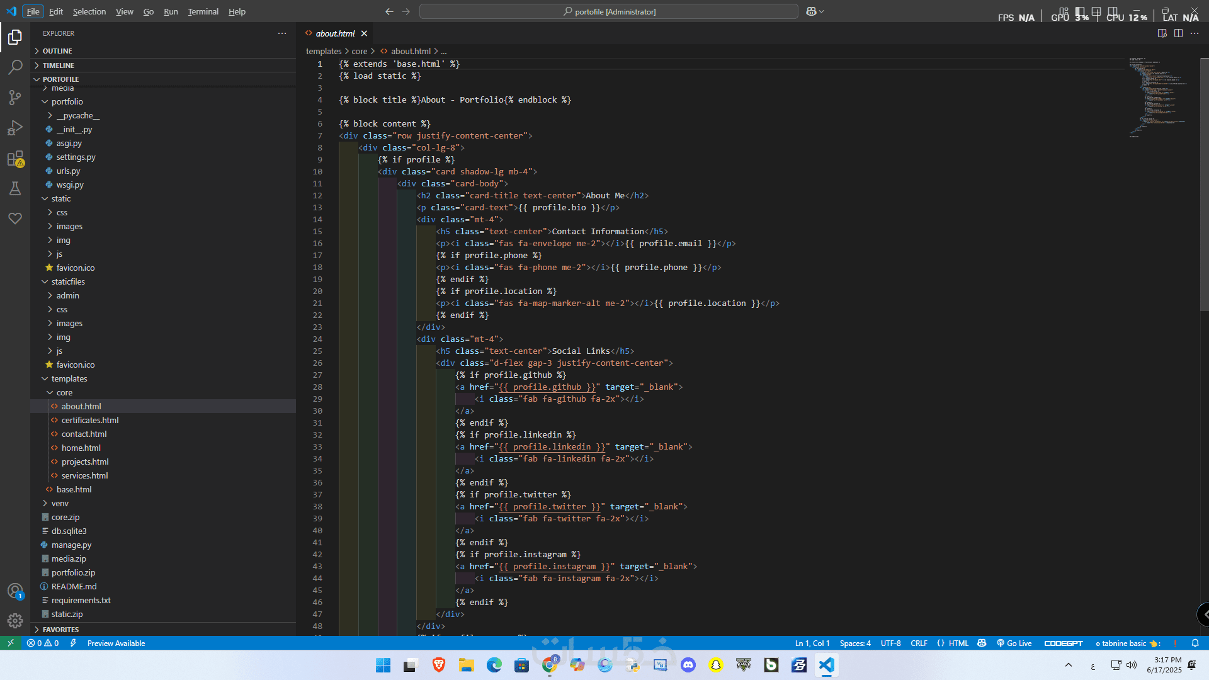Expand the OUTLINE section

57,51
